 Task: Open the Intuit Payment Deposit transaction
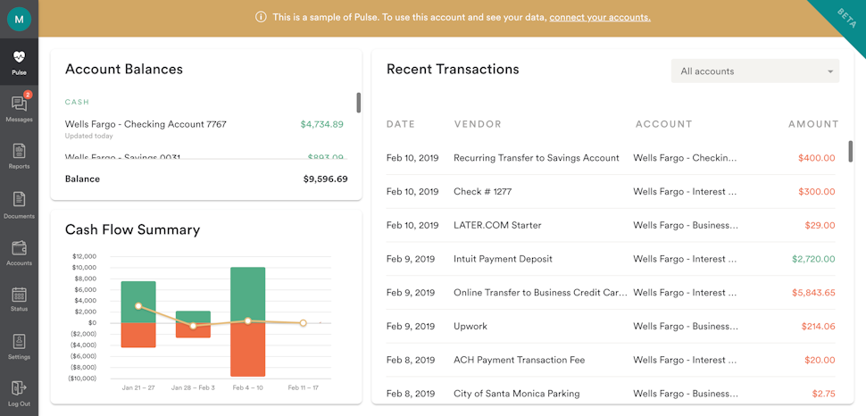[503, 259]
